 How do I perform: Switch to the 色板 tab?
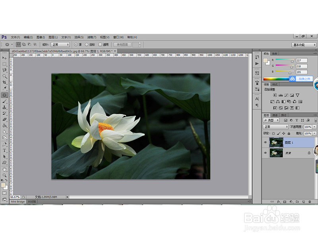(x=275, y=54)
